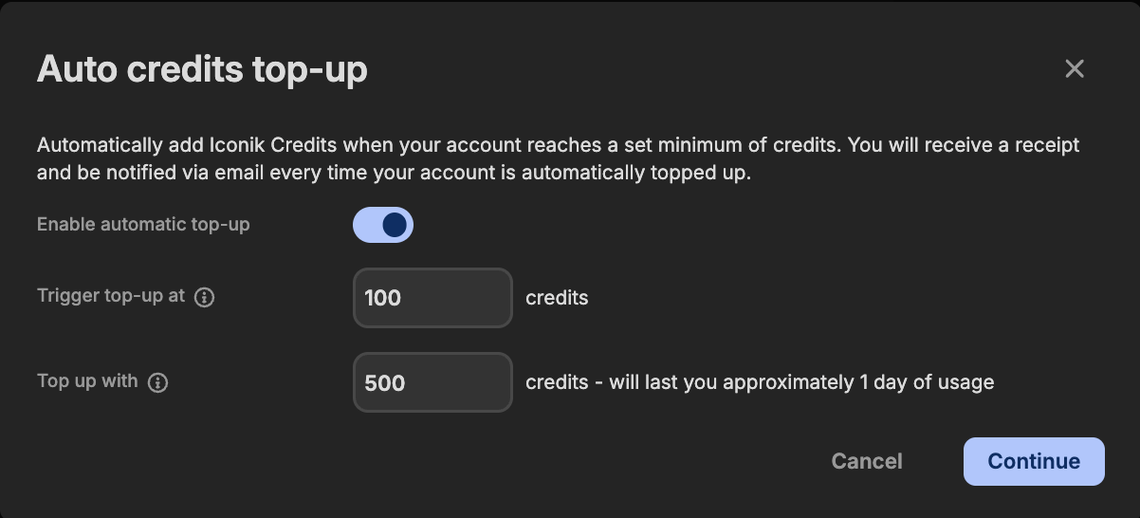Close the Auto credits top-up dialog

(x=1075, y=68)
